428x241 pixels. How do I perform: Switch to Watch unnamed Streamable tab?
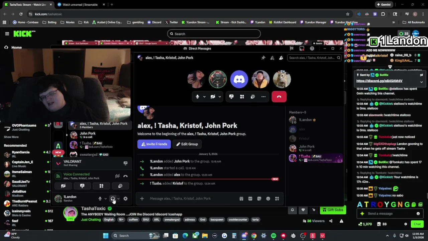[x=80, y=5]
